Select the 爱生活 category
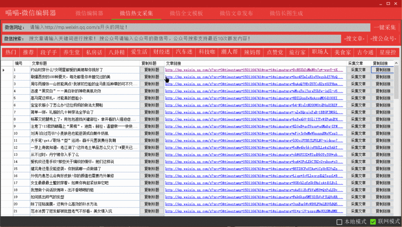 pos(139,53)
